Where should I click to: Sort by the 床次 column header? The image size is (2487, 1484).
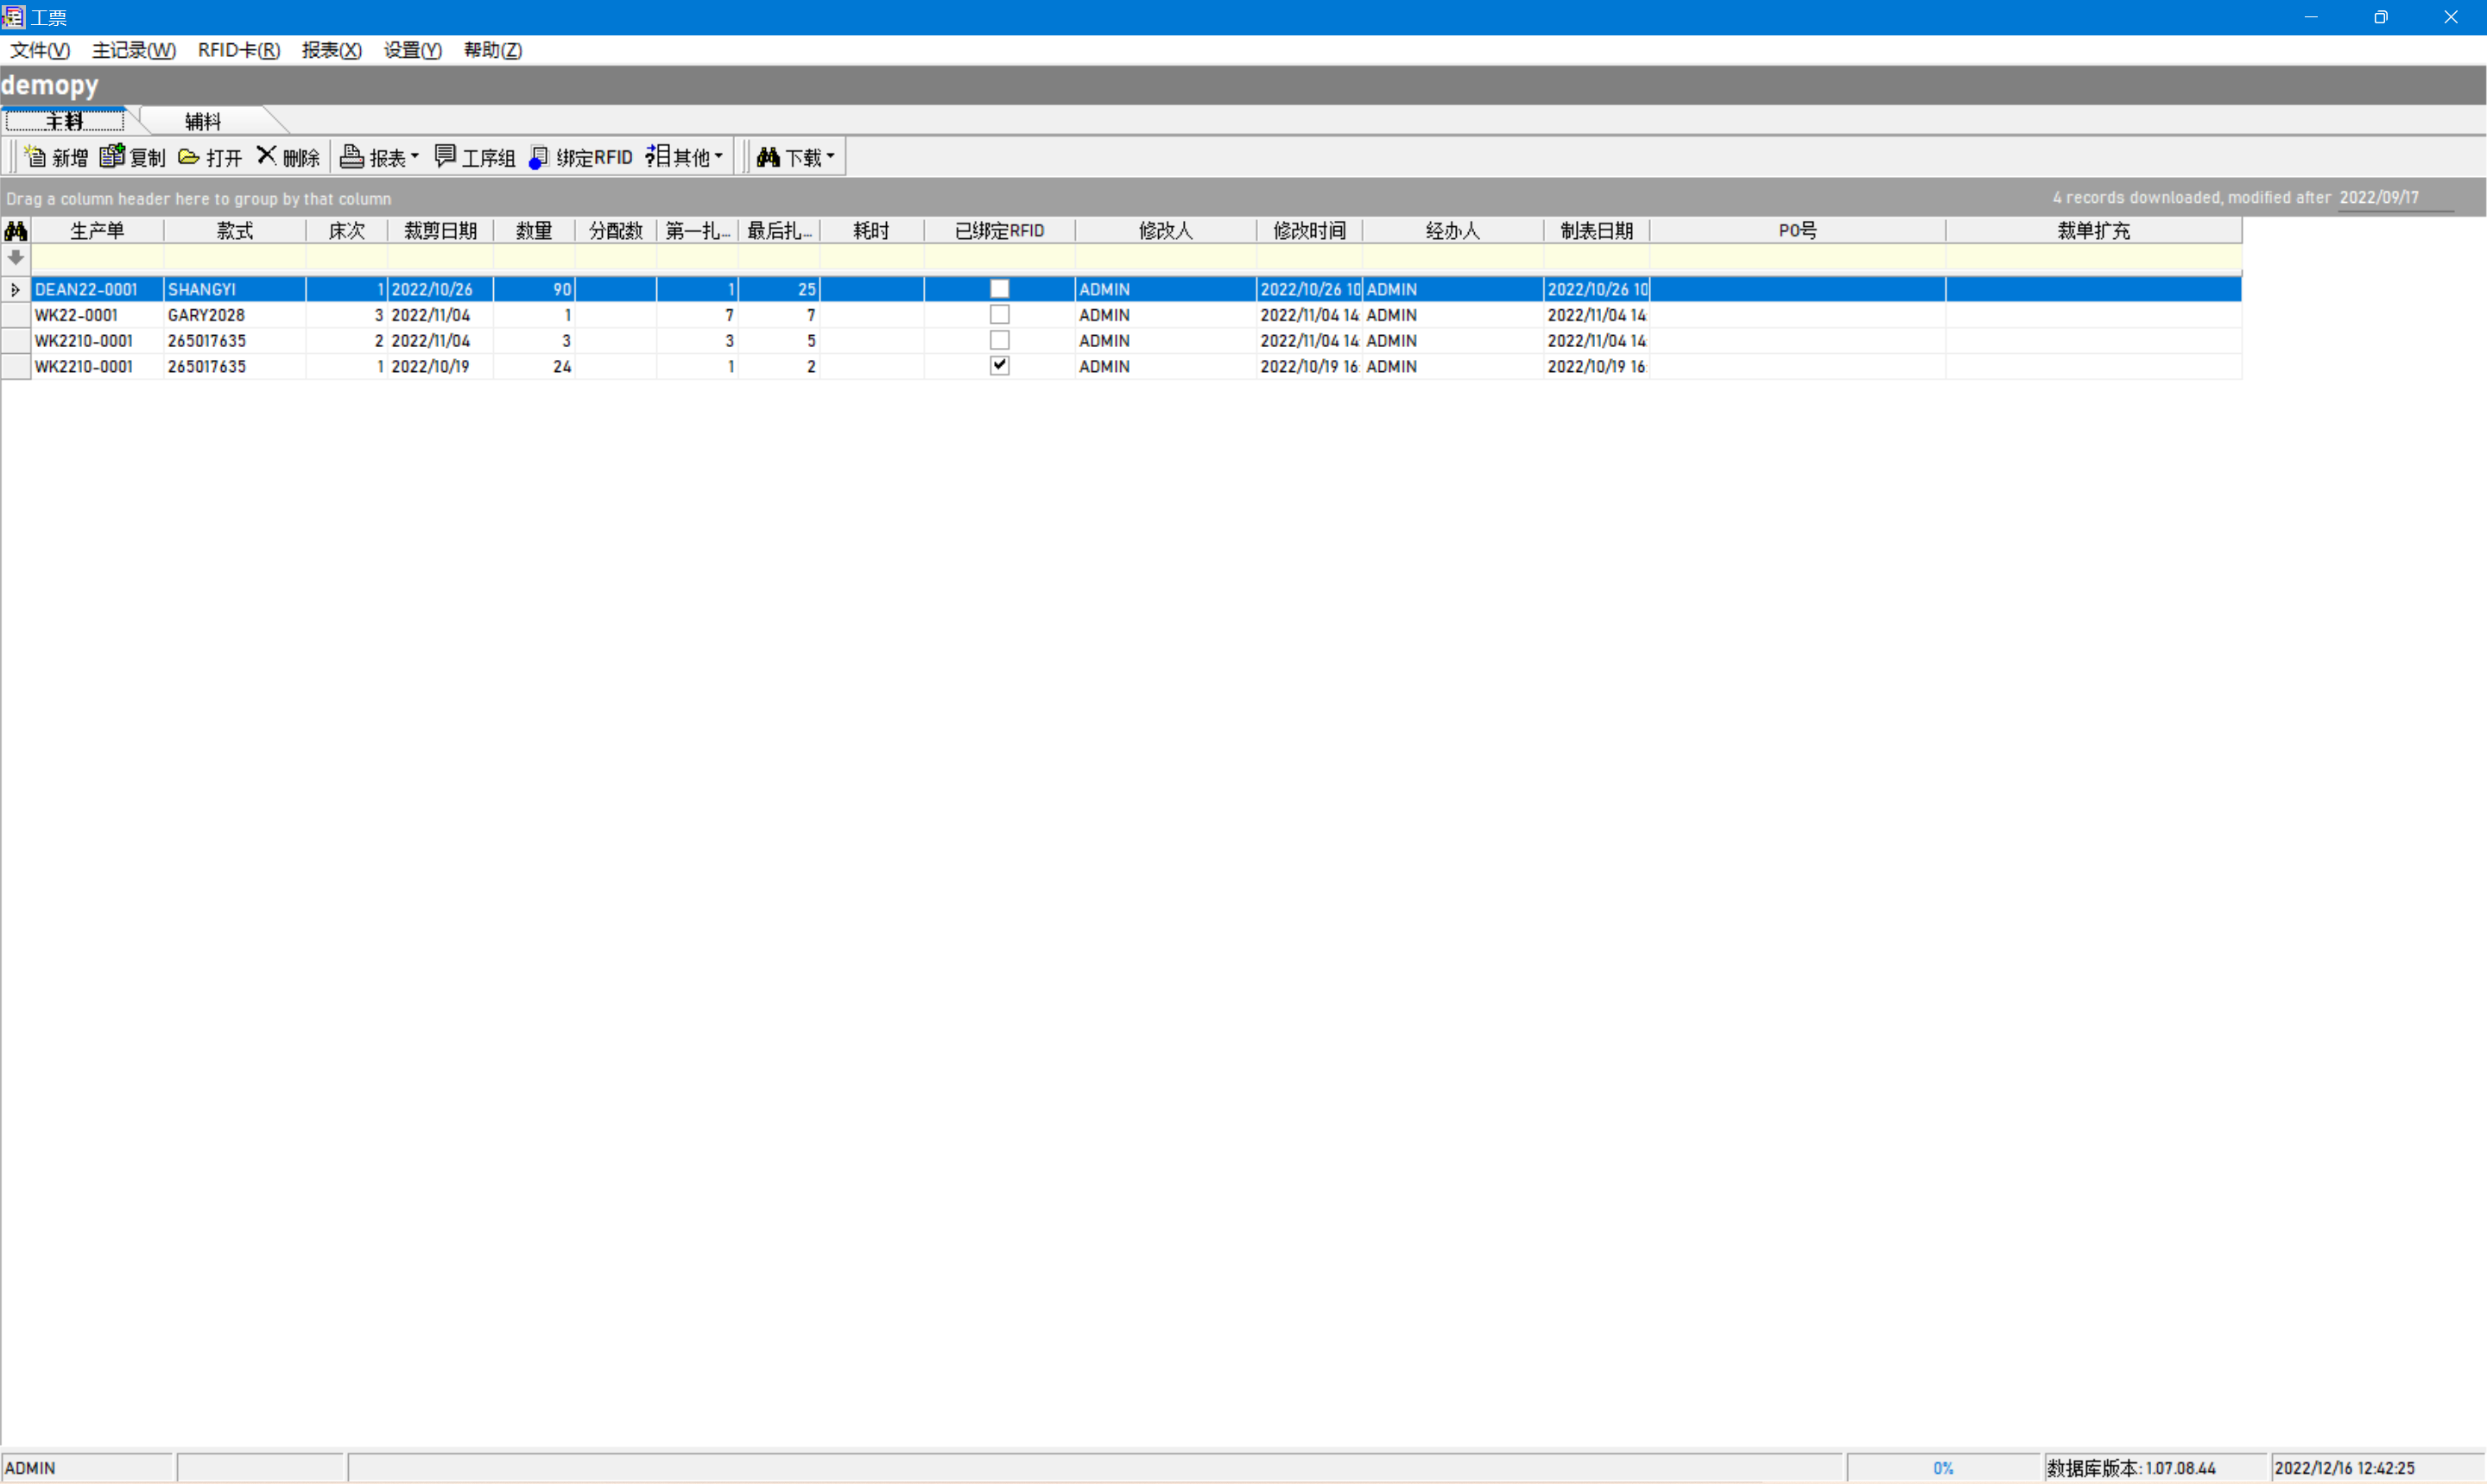coord(347,231)
